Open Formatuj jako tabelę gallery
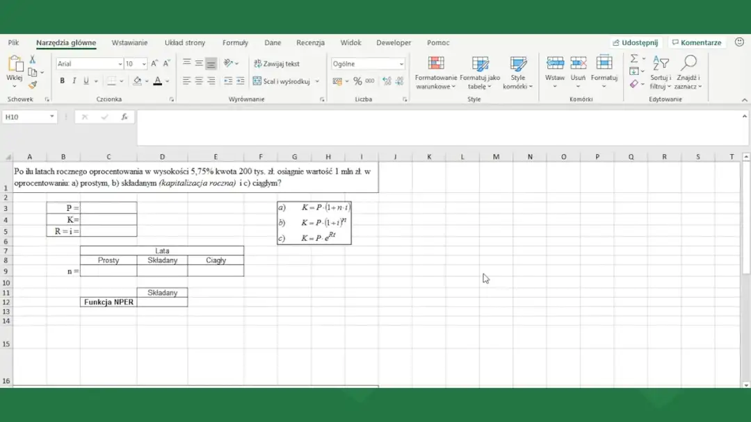 point(480,73)
